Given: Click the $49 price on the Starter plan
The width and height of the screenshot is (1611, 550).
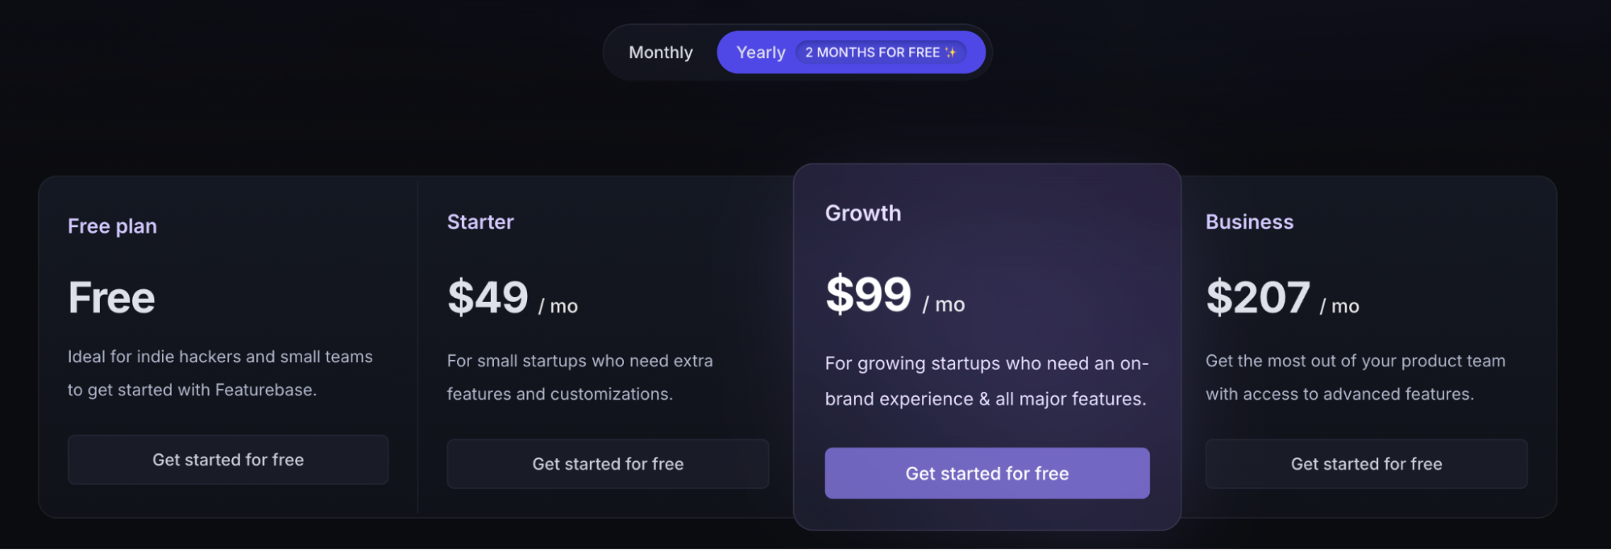Looking at the screenshot, I should tap(487, 299).
